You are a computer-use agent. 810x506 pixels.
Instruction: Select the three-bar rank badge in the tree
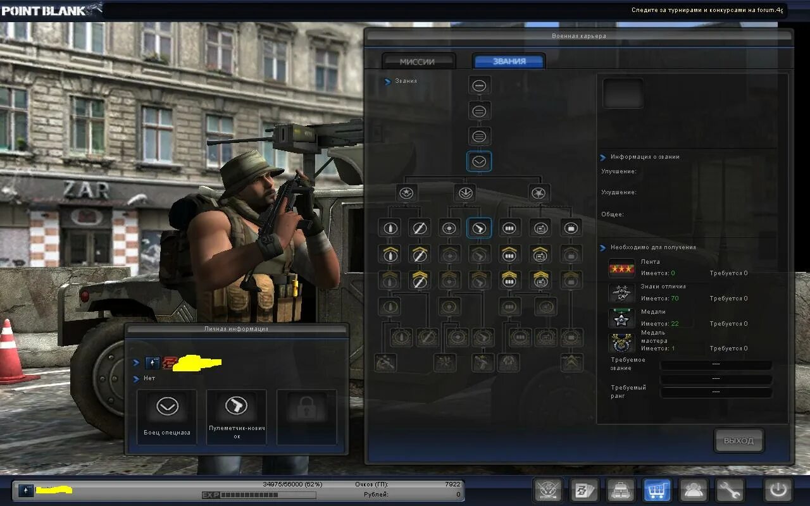point(480,136)
